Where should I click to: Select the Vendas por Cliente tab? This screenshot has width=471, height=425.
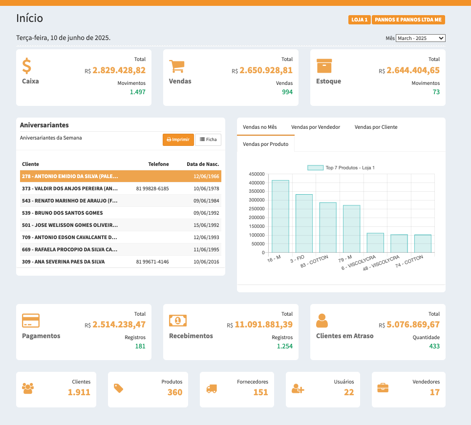(376, 127)
